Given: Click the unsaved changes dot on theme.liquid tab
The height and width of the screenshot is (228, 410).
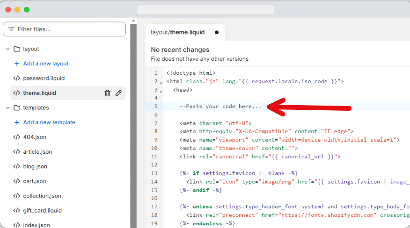Looking at the screenshot, I should coord(217,32).
